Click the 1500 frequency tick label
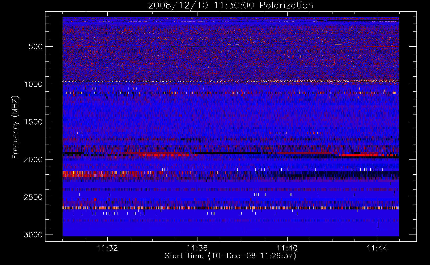The height and width of the screenshot is (265, 430). pos(33,122)
